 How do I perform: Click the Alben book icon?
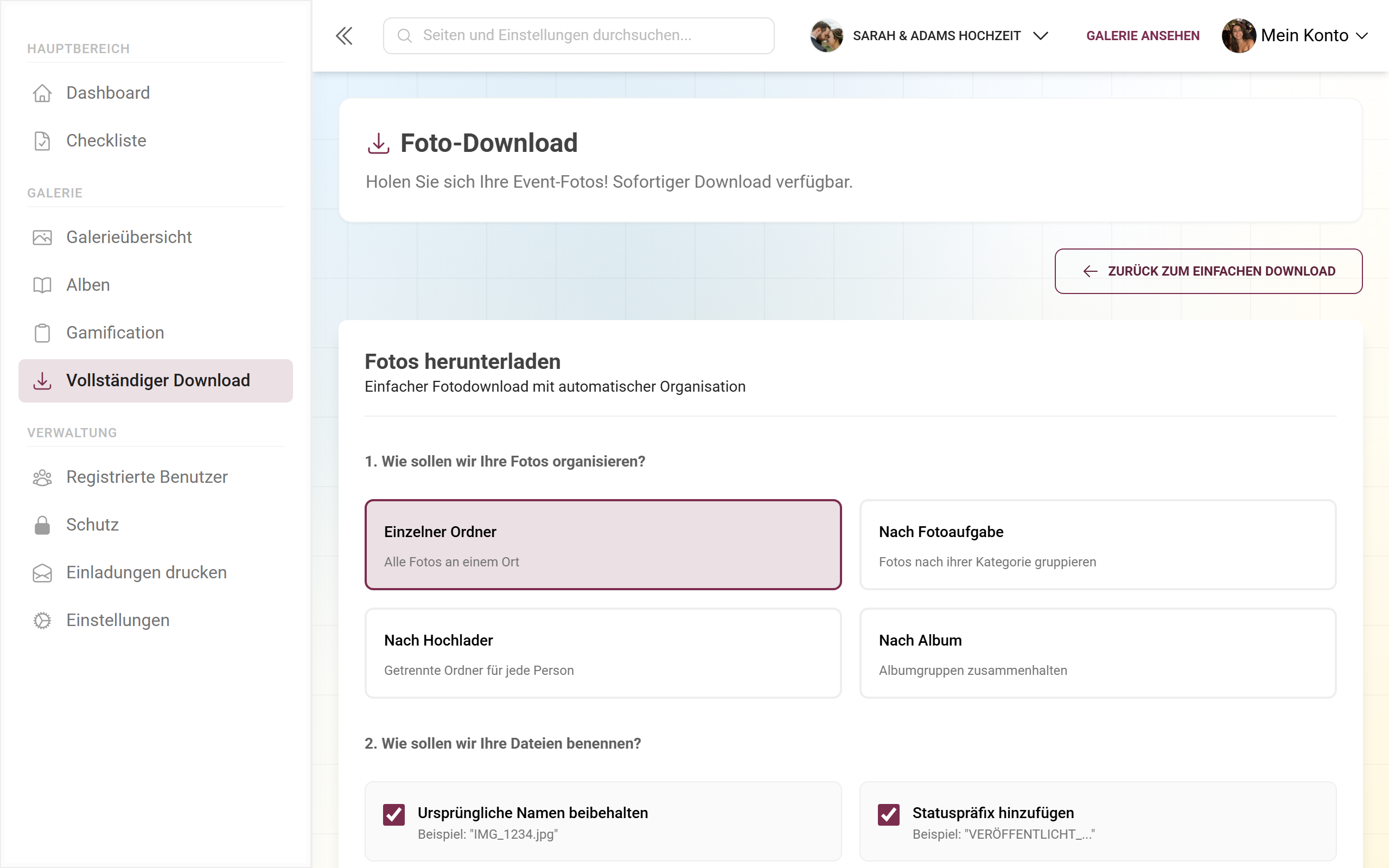[x=42, y=285]
